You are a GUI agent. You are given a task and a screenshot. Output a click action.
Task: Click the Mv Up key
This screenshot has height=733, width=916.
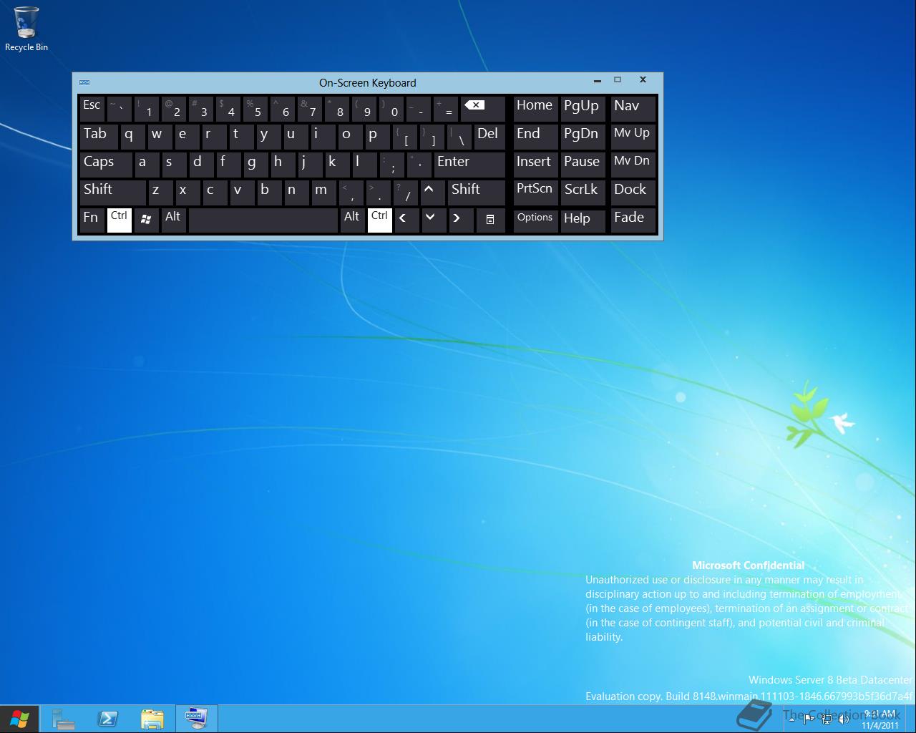pos(633,136)
